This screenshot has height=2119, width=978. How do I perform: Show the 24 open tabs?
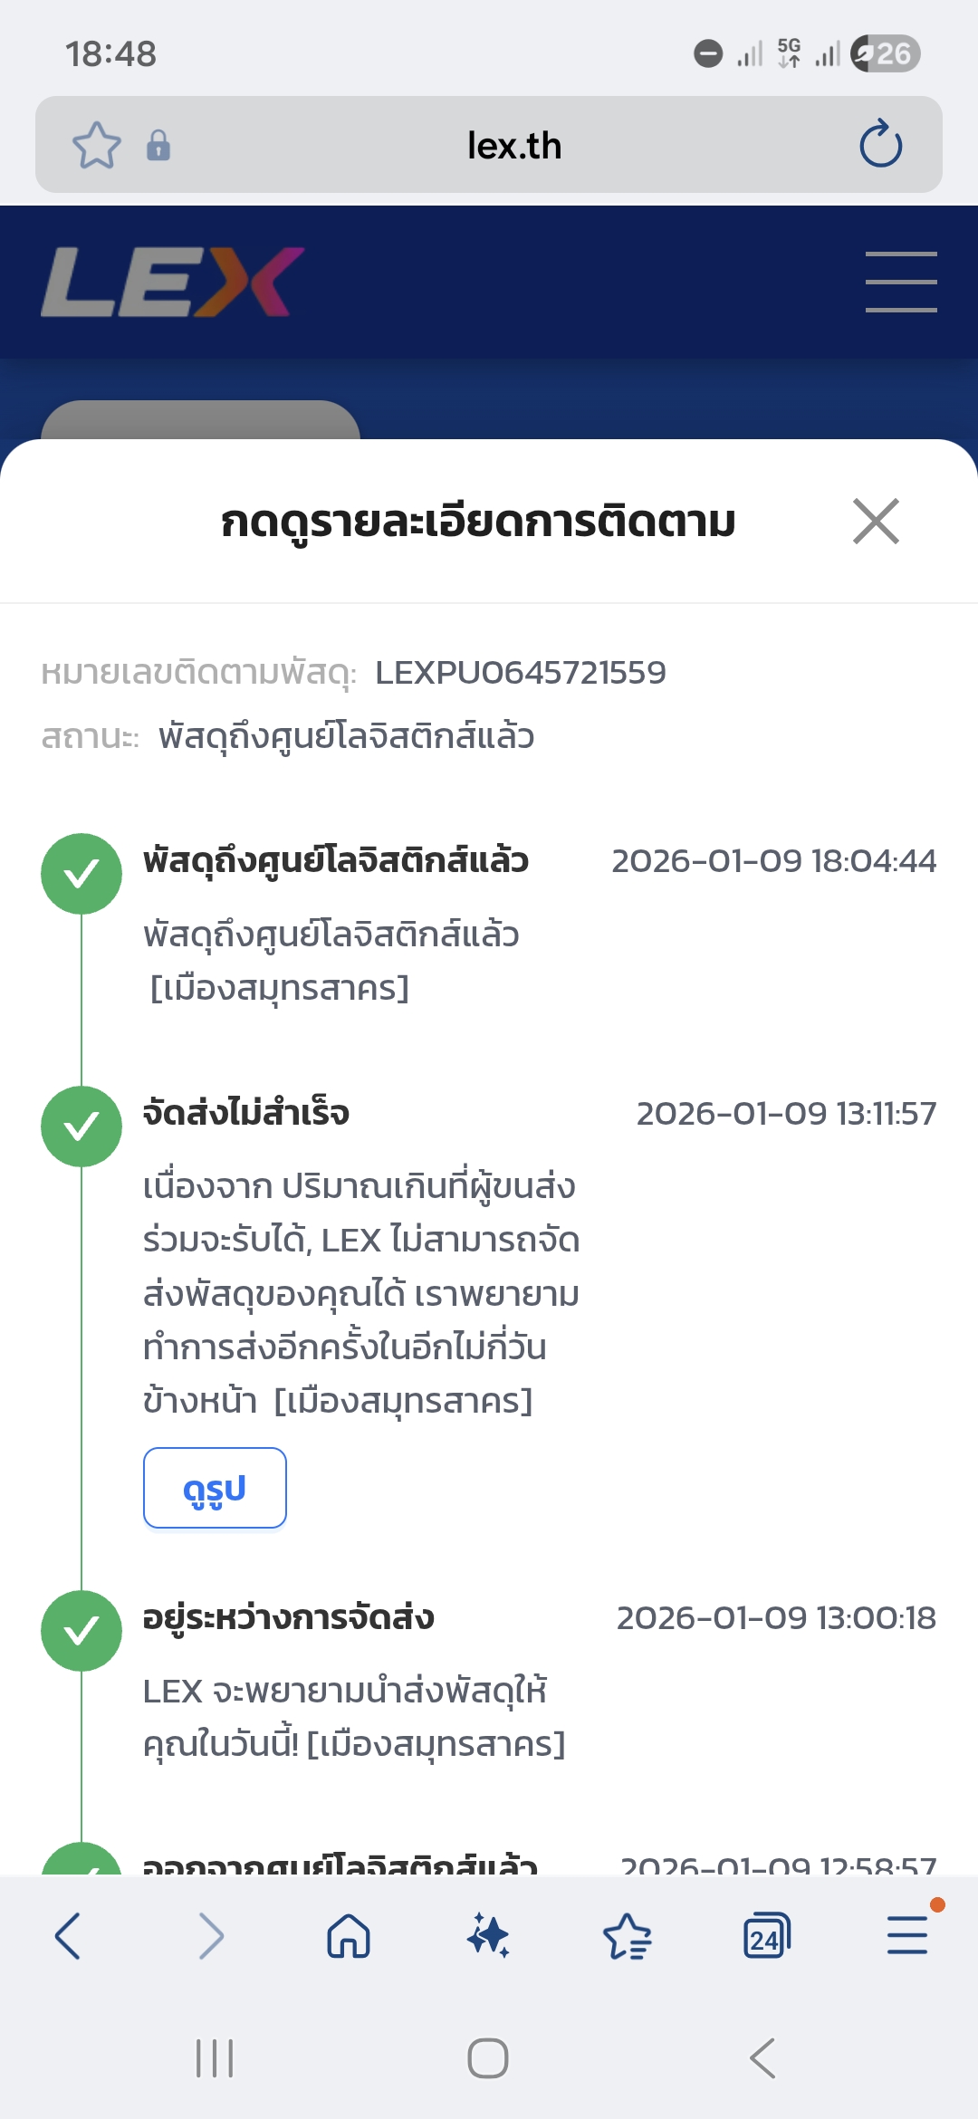(766, 1937)
